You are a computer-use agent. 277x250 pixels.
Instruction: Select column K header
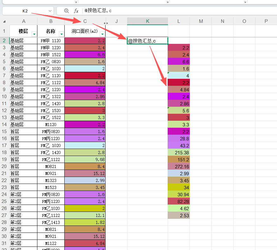pyautogui.click(x=147, y=21)
